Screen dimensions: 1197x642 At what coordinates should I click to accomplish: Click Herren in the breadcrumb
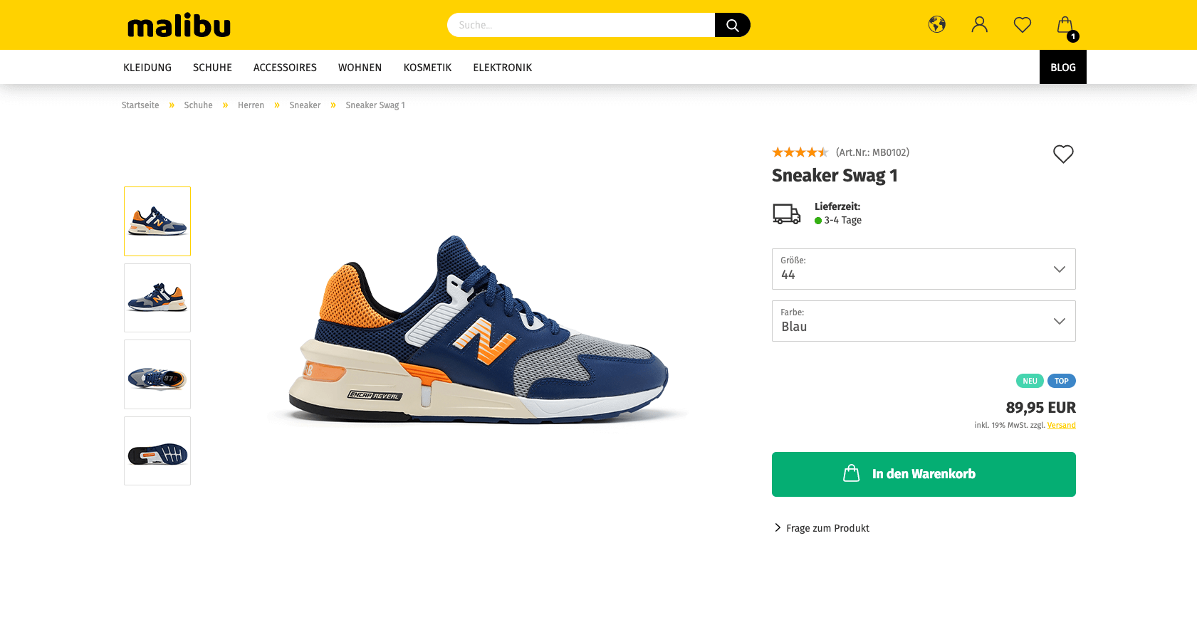click(x=251, y=105)
